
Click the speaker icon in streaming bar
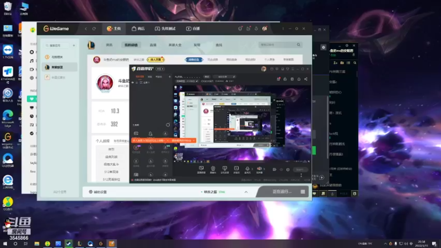pos(259,169)
